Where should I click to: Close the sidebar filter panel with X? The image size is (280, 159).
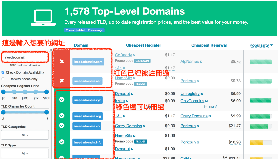(51, 50)
